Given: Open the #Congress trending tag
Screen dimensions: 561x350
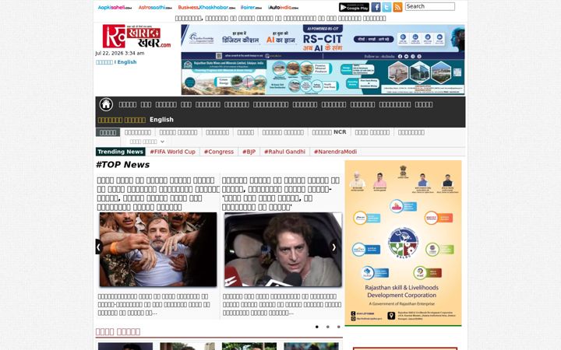Looking at the screenshot, I should pyautogui.click(x=219, y=152).
